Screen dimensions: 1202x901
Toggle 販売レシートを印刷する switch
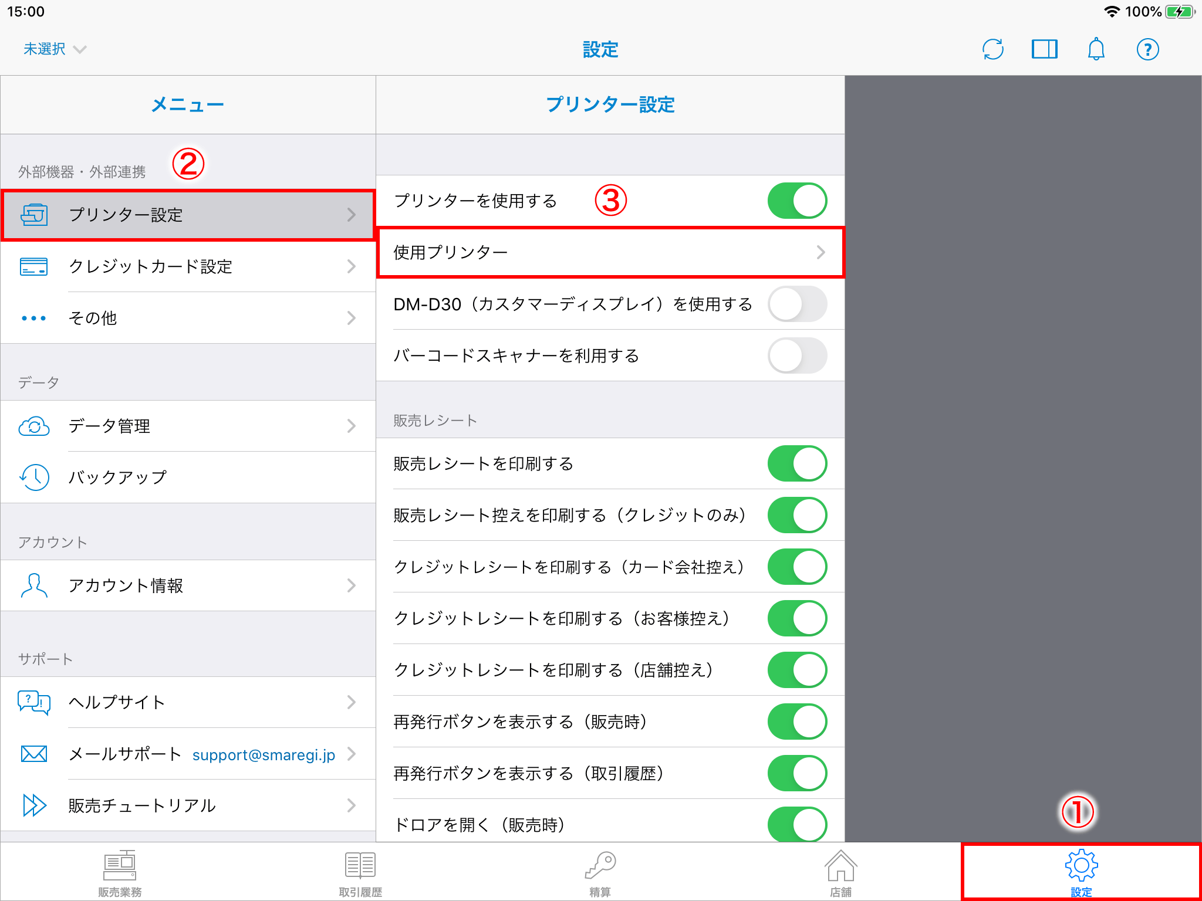click(797, 463)
